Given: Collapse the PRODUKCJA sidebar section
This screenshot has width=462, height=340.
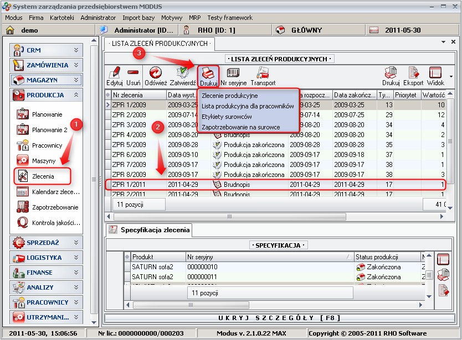Looking at the screenshot, I should point(46,95).
